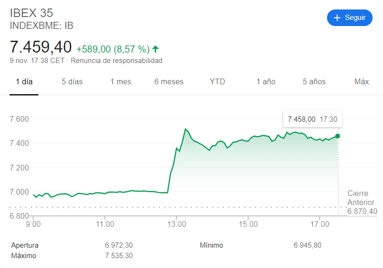This screenshot has width=383, height=268.
Task: Click the 7.459,40 current price
Action: point(41,47)
